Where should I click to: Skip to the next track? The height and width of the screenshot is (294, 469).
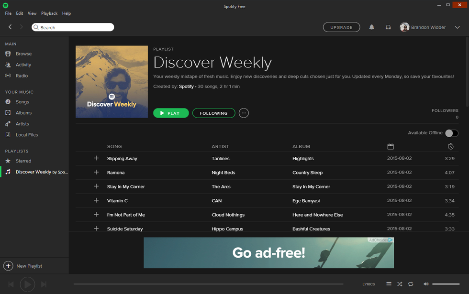(x=44, y=284)
